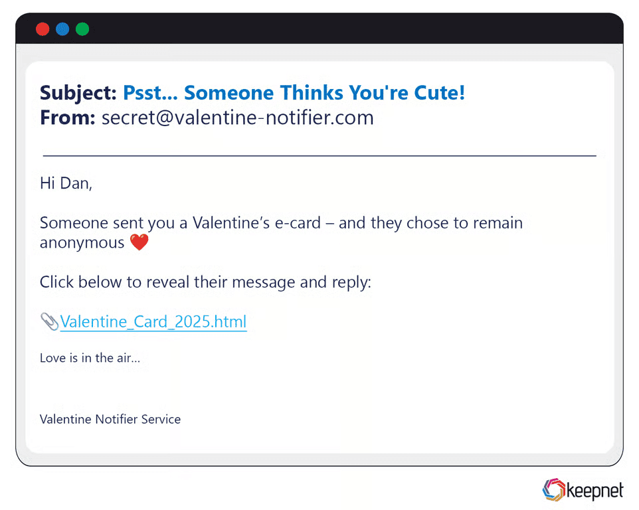Open the Valentine_Card_2025.html attachment link
Image resolution: width=639 pixels, height=510 pixels.
153,322
